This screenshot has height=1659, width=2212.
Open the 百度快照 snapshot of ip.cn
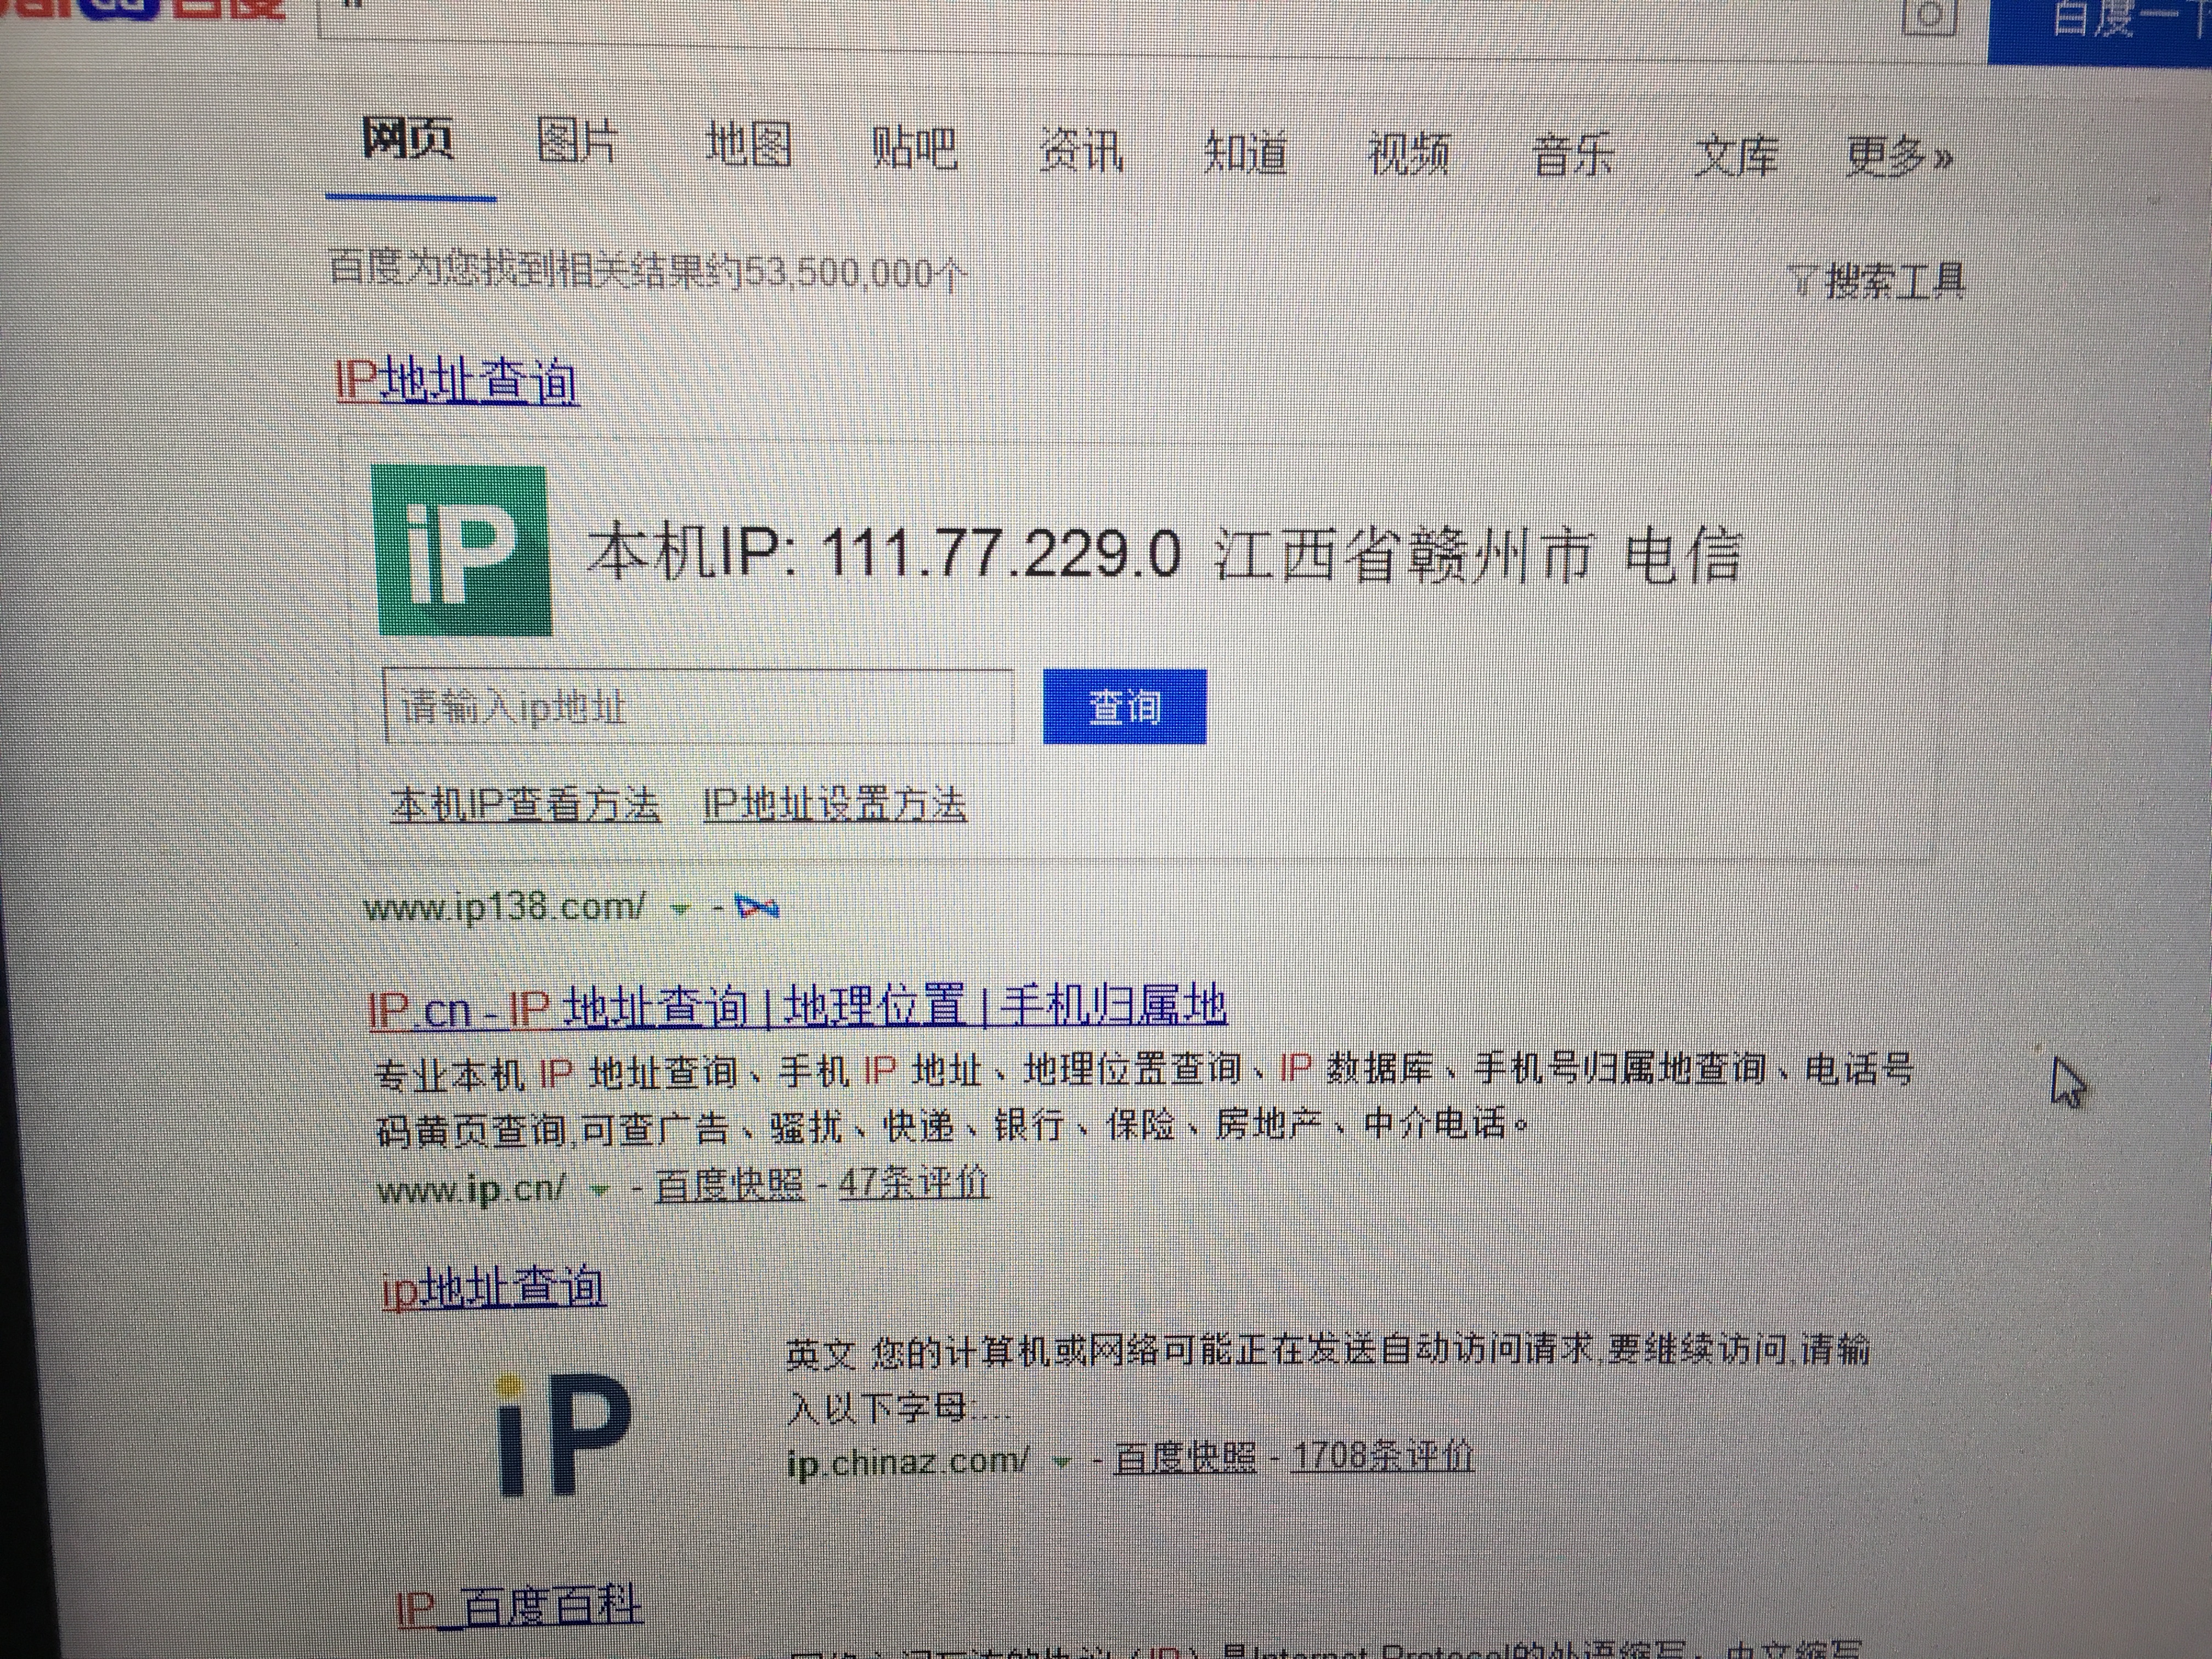[729, 1183]
